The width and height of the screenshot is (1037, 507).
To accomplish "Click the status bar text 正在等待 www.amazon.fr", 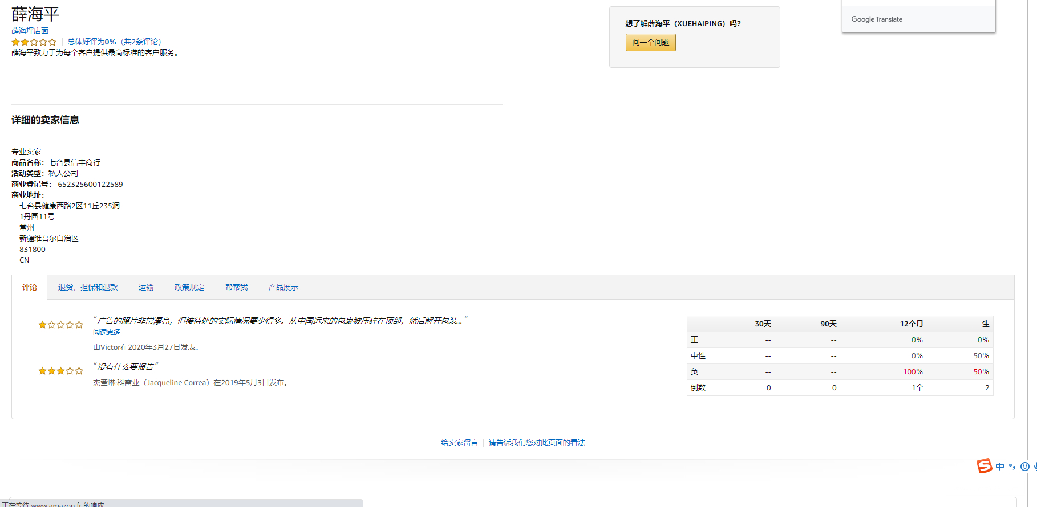I will click(53, 504).
